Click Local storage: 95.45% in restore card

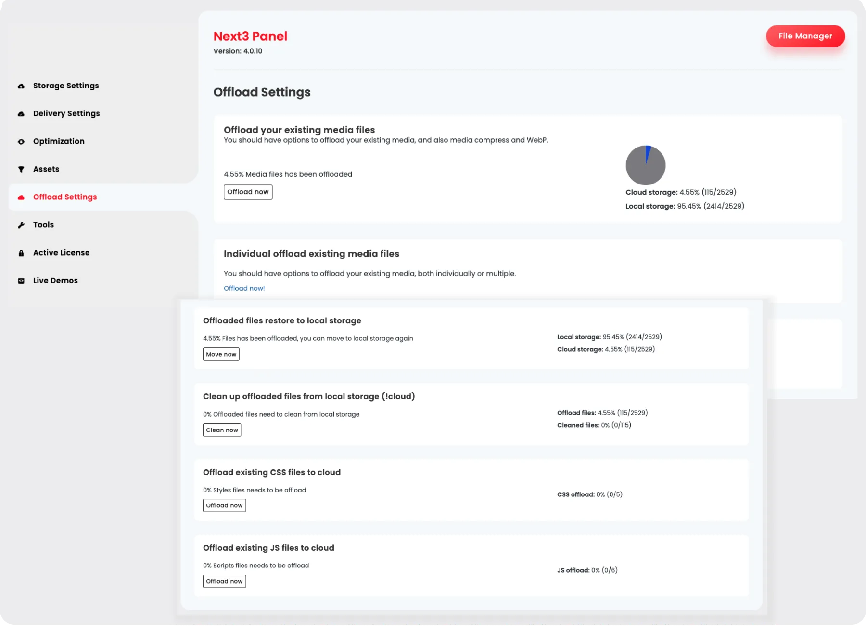610,337
